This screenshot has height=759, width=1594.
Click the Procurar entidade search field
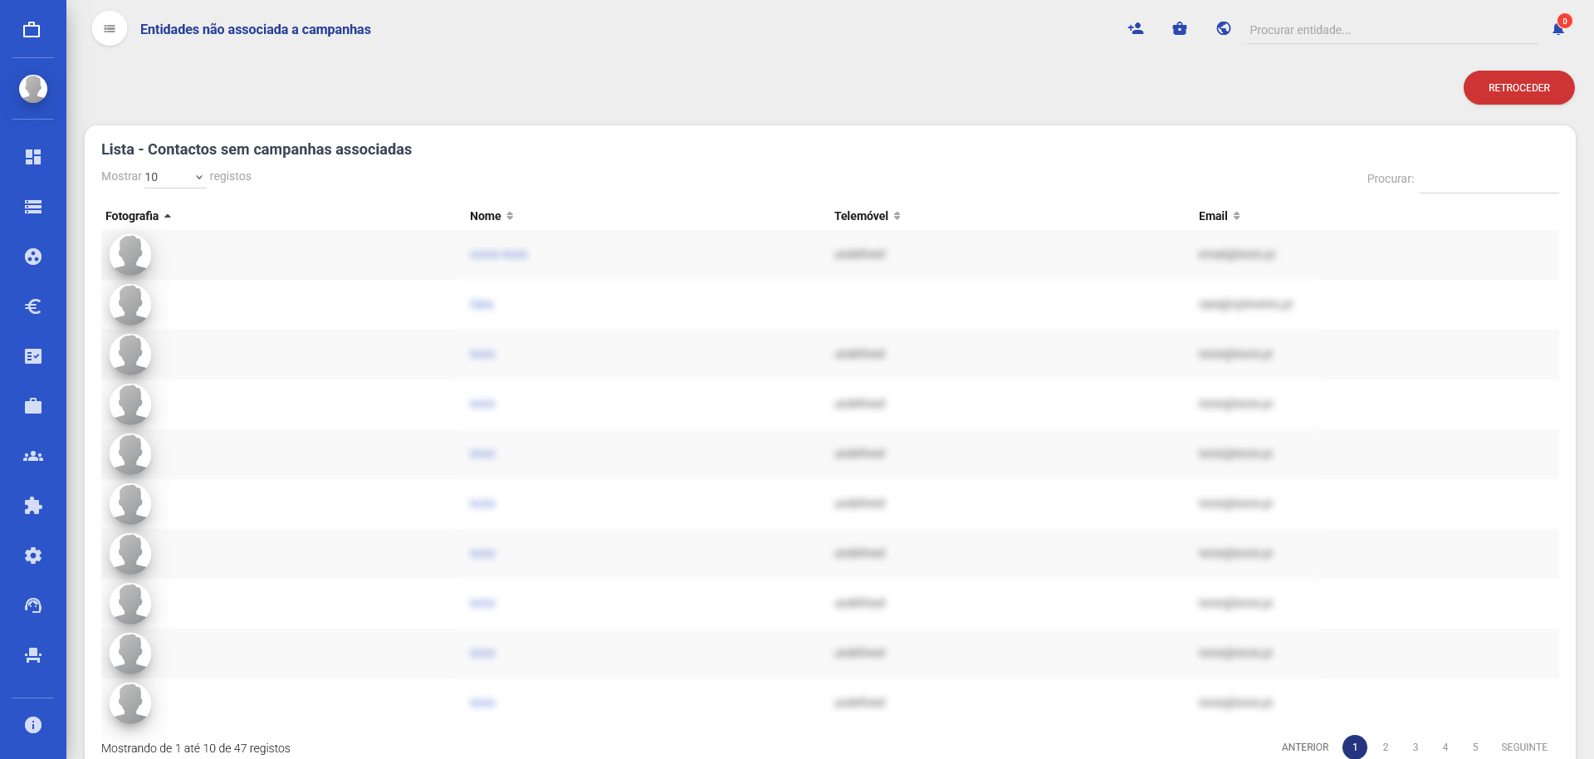tap(1391, 30)
